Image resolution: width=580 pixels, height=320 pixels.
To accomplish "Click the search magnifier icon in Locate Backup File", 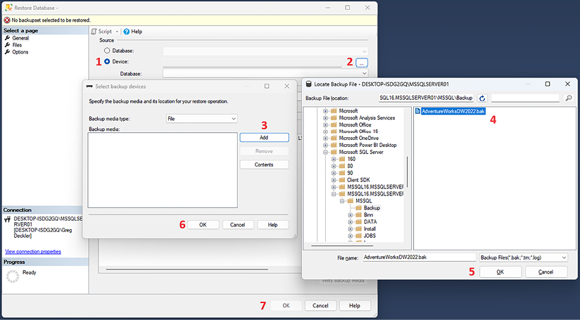I will [x=569, y=98].
